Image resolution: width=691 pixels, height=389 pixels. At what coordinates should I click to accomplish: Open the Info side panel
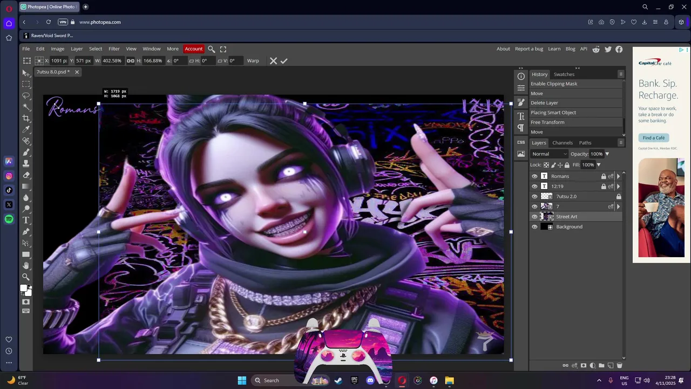point(521,77)
